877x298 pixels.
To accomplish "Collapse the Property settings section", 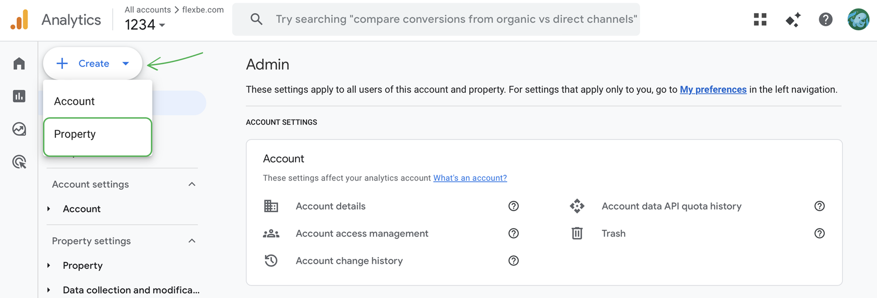I will [x=192, y=241].
